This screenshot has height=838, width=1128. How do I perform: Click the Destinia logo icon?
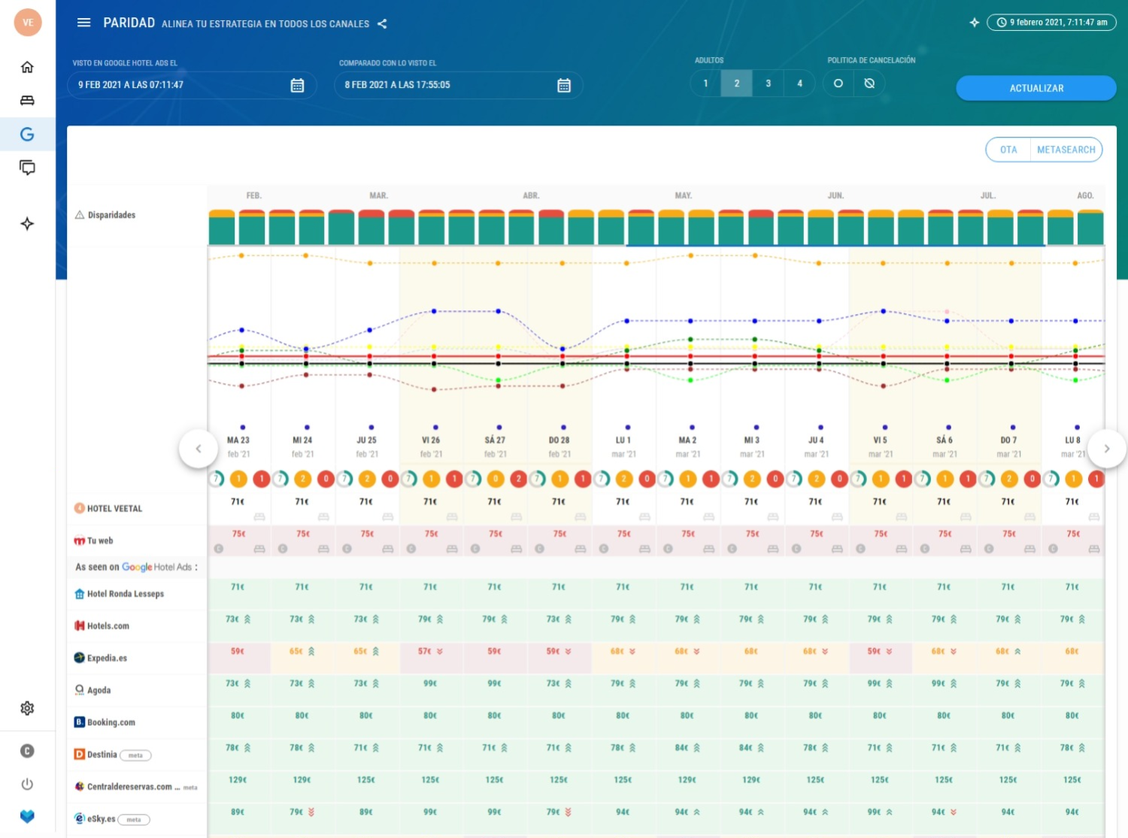pyautogui.click(x=79, y=755)
